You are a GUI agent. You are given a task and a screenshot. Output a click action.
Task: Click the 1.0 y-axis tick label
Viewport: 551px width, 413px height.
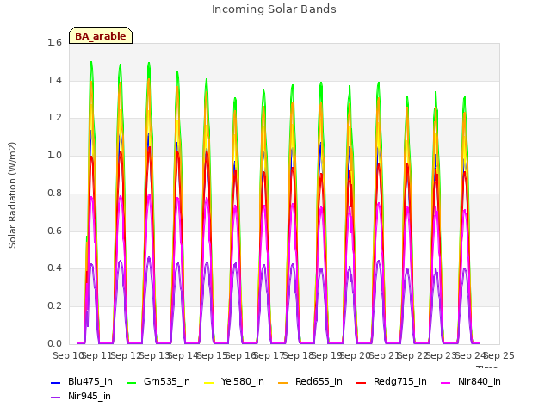tap(54, 155)
